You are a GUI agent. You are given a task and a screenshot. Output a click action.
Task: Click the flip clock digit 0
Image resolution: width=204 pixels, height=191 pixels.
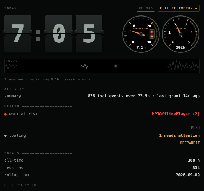[x=59, y=34]
